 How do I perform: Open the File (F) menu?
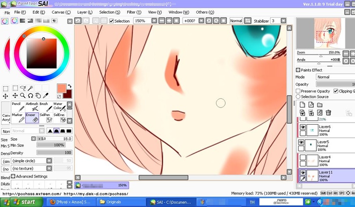click(20, 12)
